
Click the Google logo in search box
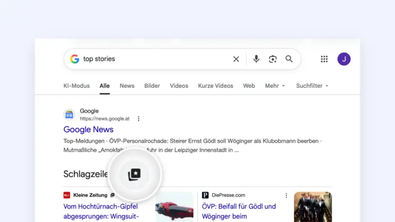coord(74,59)
